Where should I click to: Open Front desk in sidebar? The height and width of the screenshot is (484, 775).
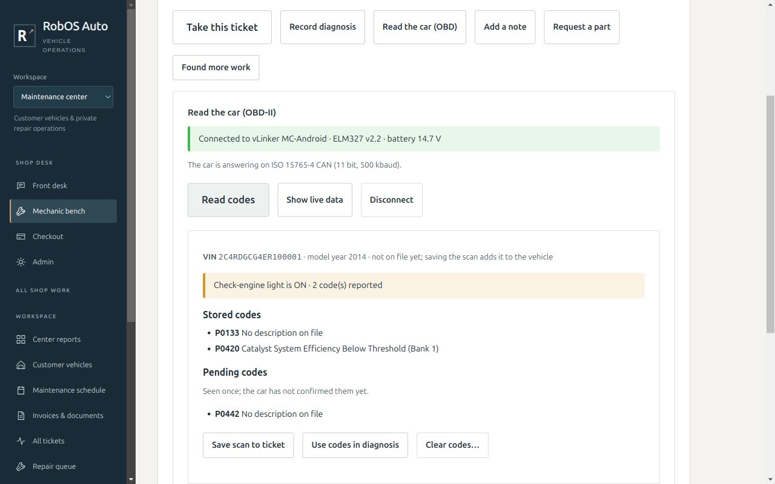(63, 186)
